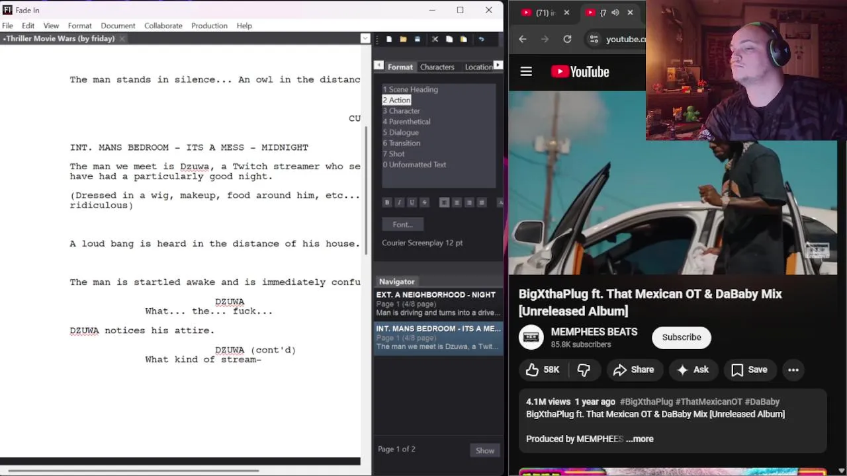Viewport: 847px width, 476px height.
Task: Choose the Parenthetical element style
Action: click(406, 122)
